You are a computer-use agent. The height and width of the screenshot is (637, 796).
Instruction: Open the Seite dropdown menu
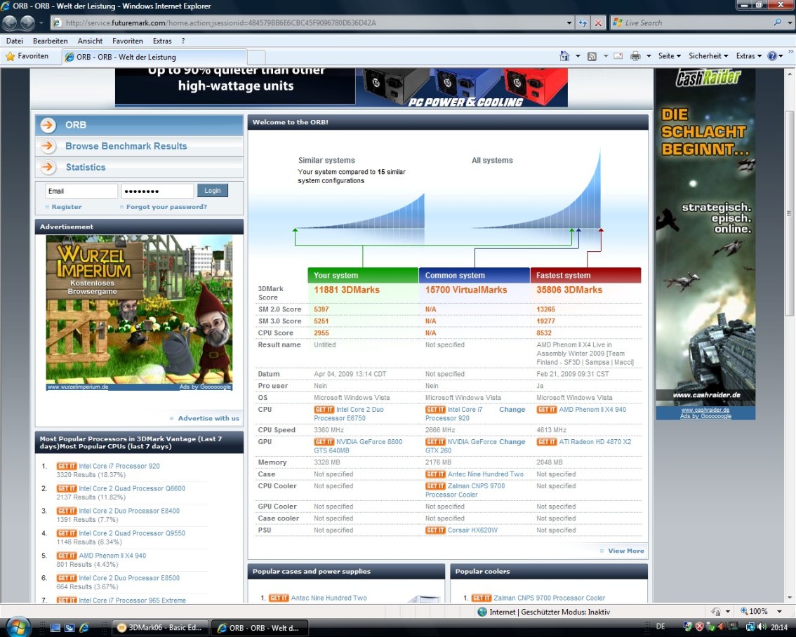(x=669, y=56)
